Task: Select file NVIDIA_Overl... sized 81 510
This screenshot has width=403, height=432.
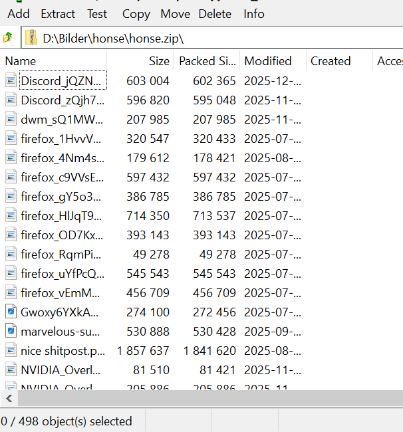Action: (61, 370)
